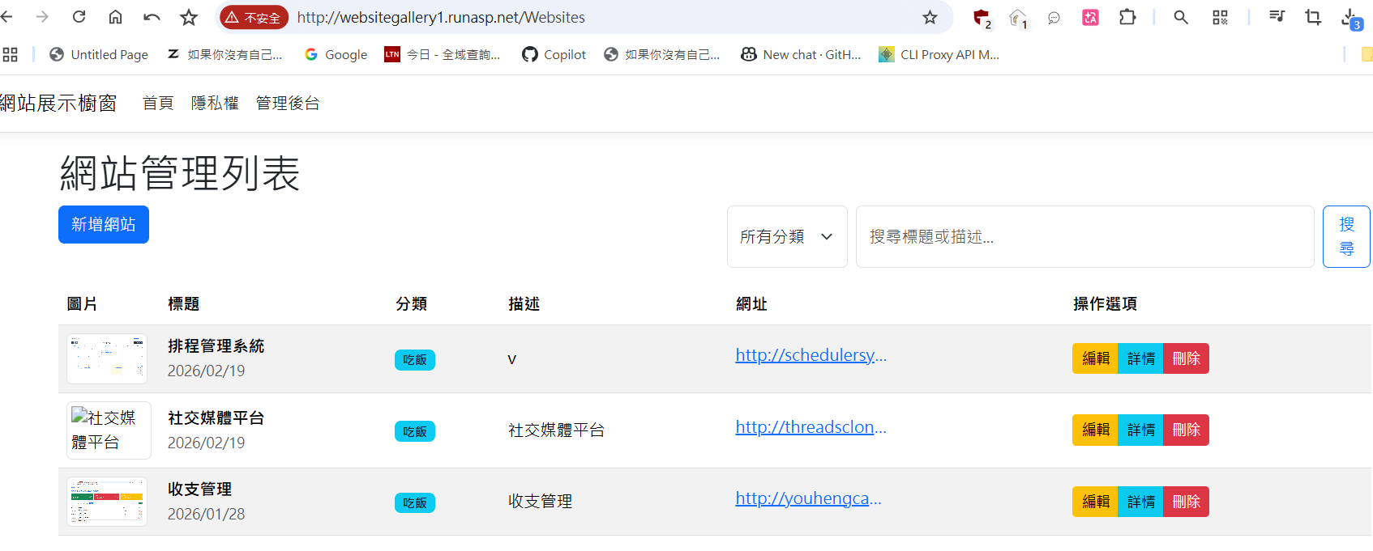Viewport: 1373px width, 551px height.
Task: Click the red shield extension icon
Action: pos(982,18)
